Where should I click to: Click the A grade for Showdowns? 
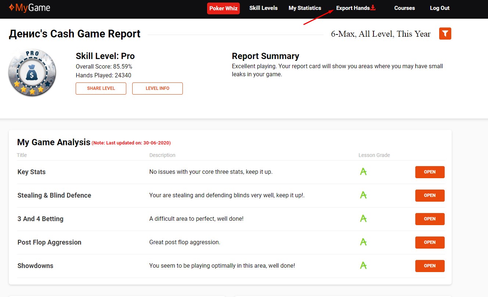363,265
